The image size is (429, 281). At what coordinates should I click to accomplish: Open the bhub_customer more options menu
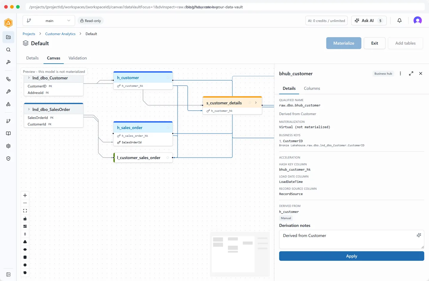[400, 73]
